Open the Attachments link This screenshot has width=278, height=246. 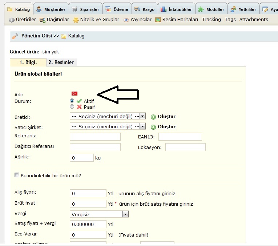(x=254, y=20)
